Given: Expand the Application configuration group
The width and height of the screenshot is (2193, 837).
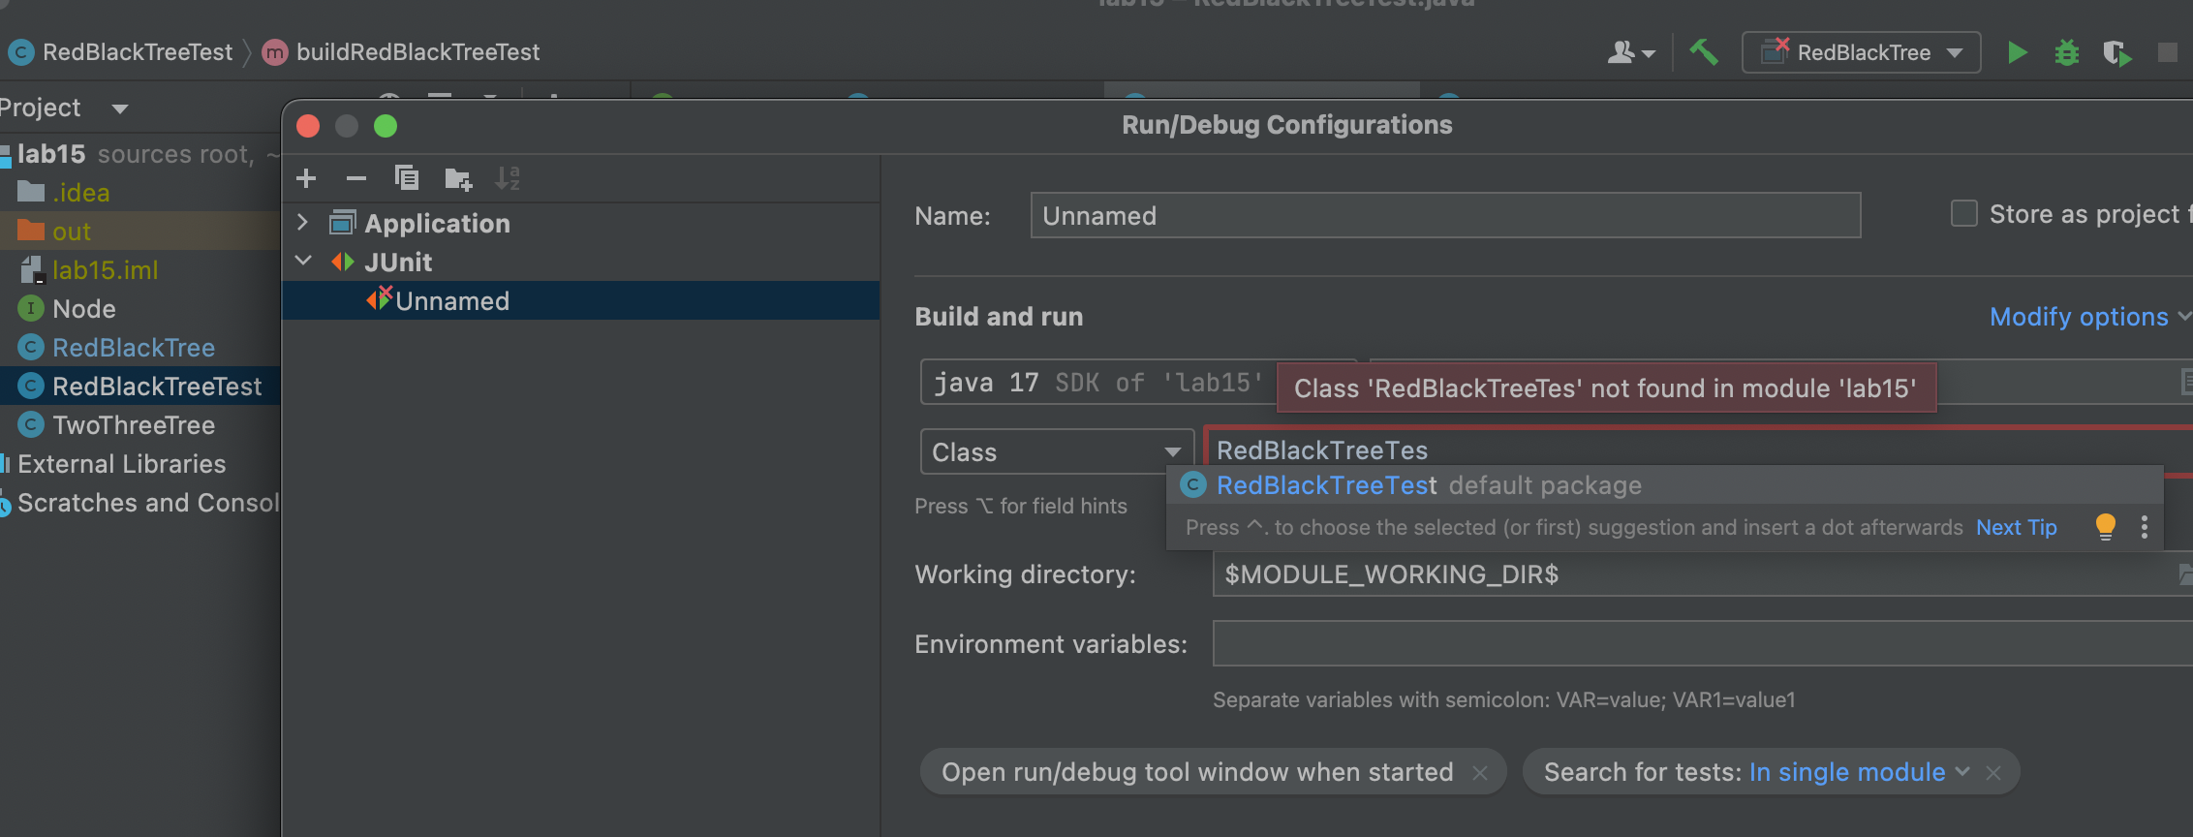Looking at the screenshot, I should (303, 223).
